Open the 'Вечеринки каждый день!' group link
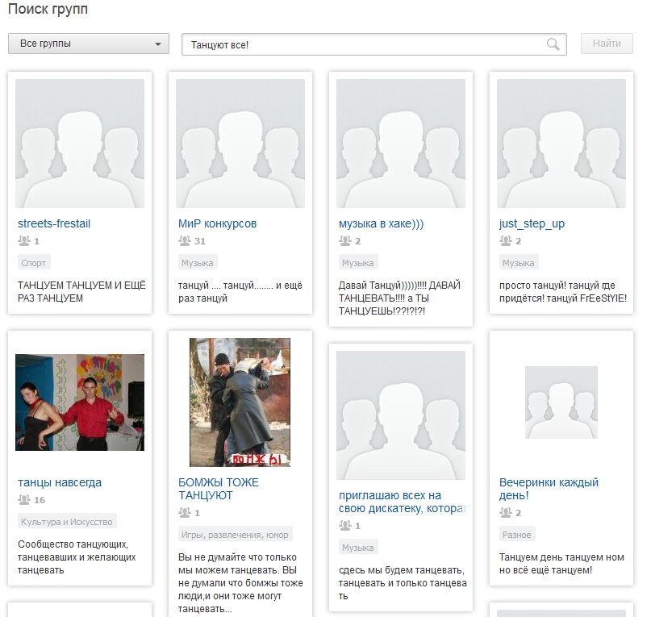Screen dimensions: 651x617 (x=549, y=489)
